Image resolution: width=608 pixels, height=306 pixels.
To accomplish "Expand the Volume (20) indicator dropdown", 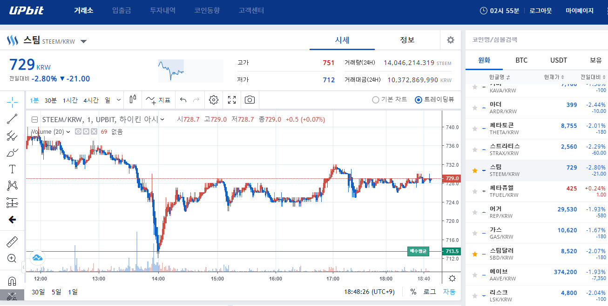I will point(68,132).
